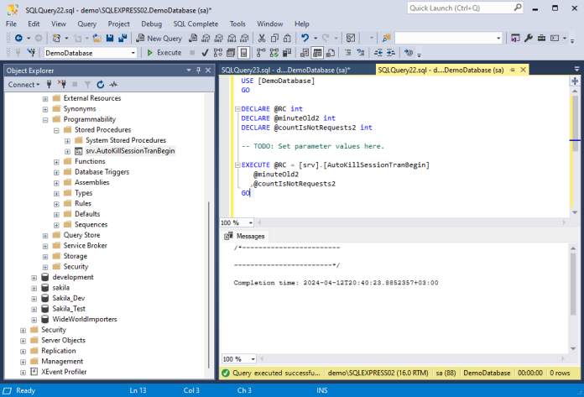The height and width of the screenshot is (397, 584).
Task: Click the Properties wrench icon
Action: click(529, 38)
